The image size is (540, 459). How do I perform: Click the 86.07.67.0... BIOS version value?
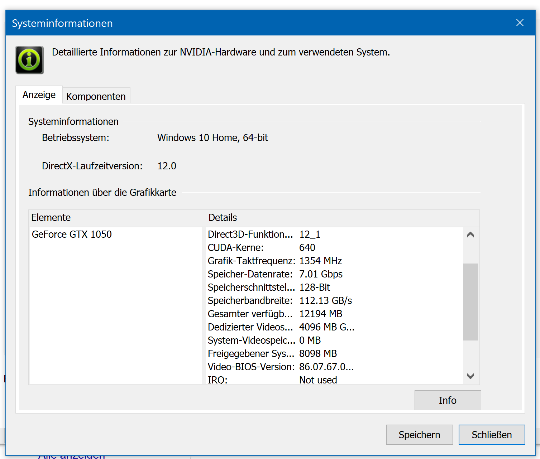[x=326, y=367]
